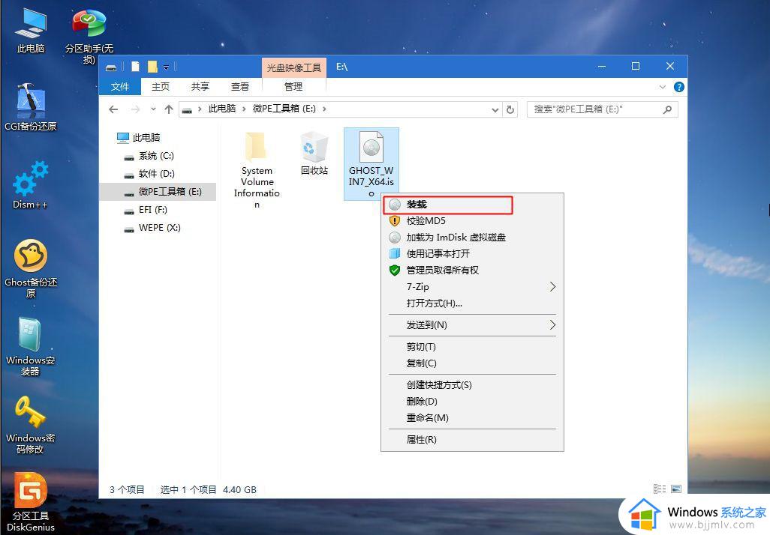Select 剪切(T) from the context menu
Screen dimensions: 770x535
coord(472,347)
